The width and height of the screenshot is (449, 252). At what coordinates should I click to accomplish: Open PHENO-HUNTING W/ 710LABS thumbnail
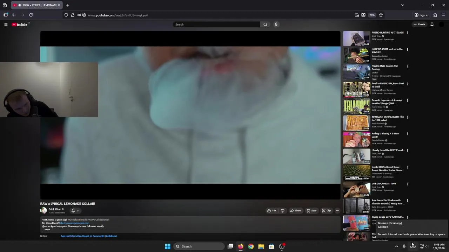[x=356, y=38]
